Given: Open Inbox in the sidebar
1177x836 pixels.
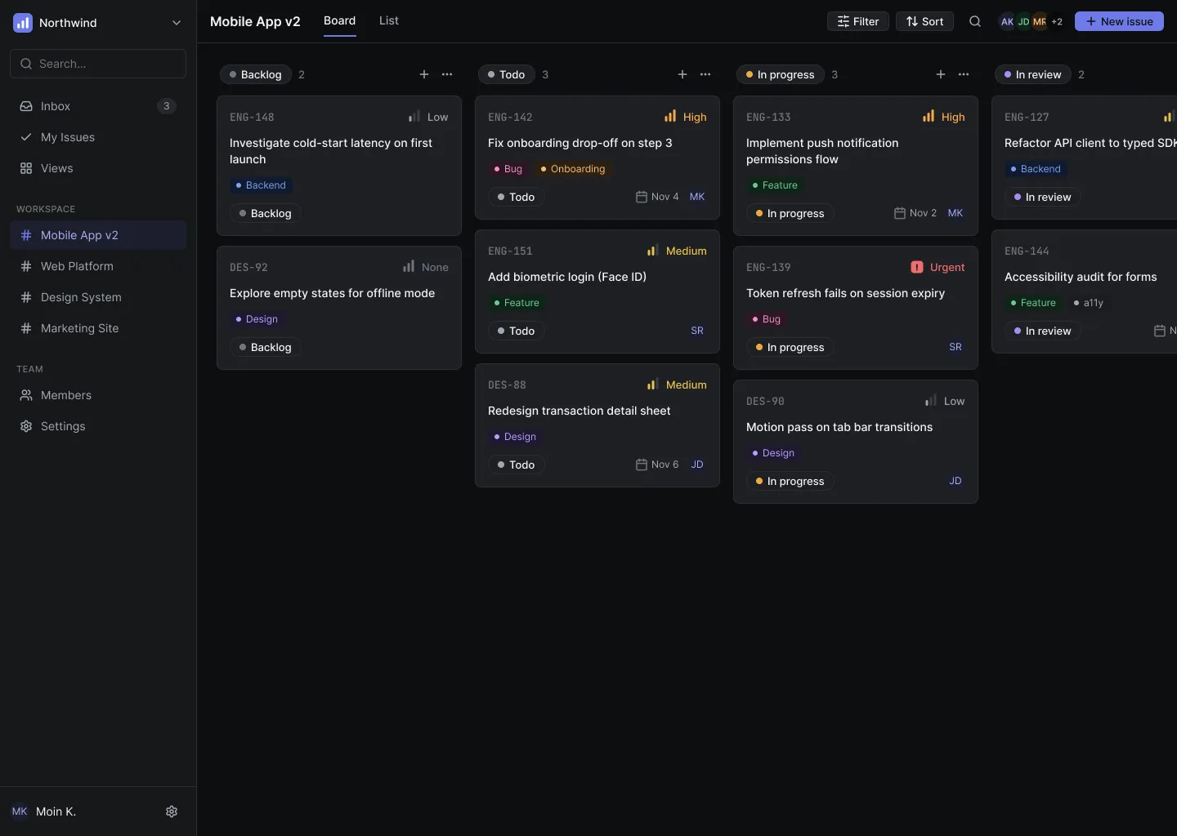Looking at the screenshot, I should point(98,106).
